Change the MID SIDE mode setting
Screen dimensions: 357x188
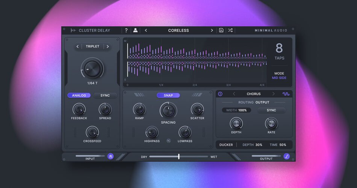click(x=279, y=78)
